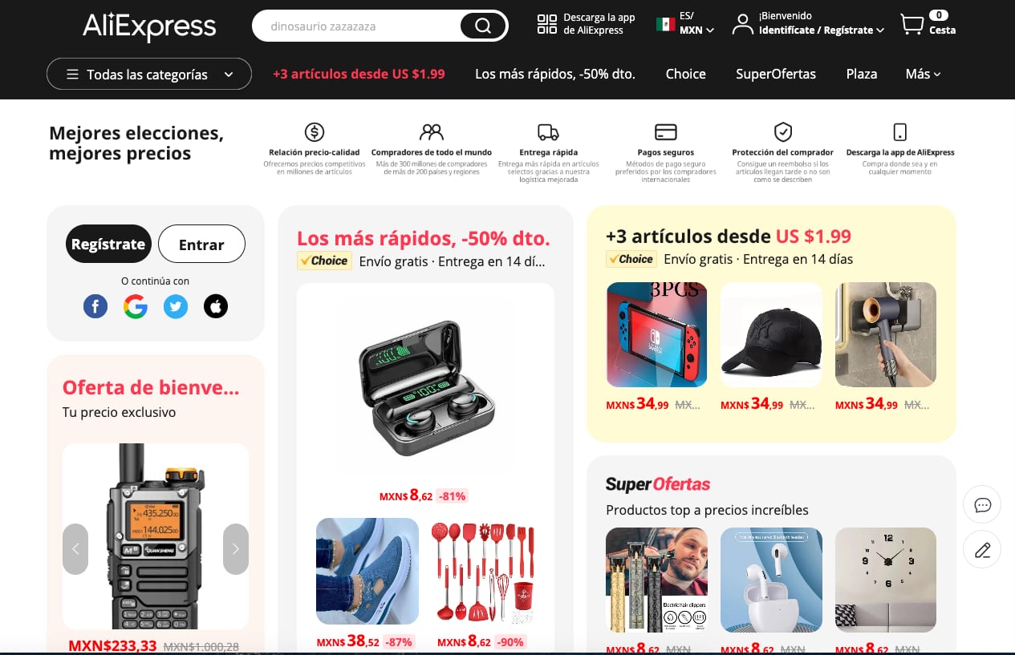This screenshot has height=655, width=1015.
Task: Click the Regístrate button
Action: click(108, 245)
